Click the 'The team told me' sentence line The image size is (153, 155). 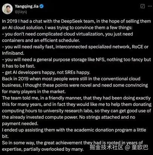(76, 98)
